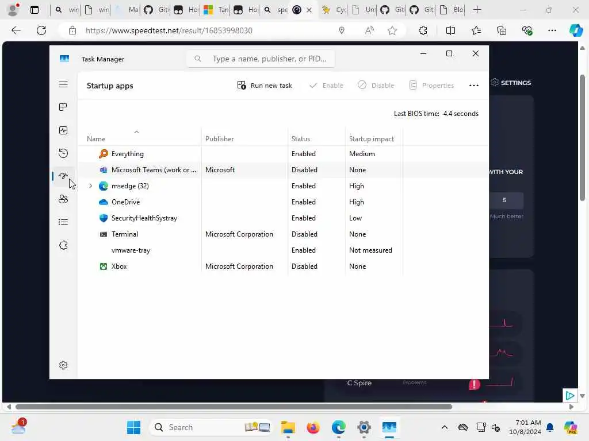
Task: Open Task Manager settings gear
Action: click(63, 365)
